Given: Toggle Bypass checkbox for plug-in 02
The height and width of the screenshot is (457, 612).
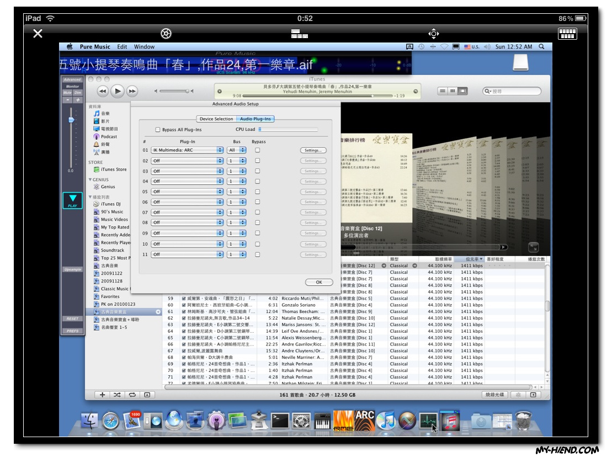Looking at the screenshot, I should pos(257,161).
